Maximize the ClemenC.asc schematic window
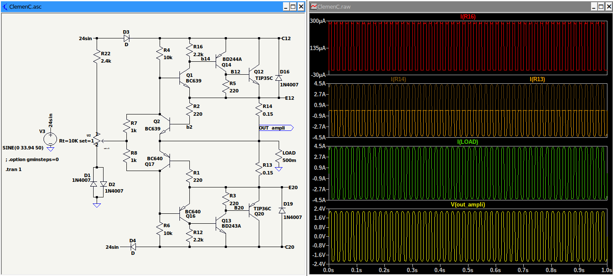613x276 pixels. click(x=293, y=7)
